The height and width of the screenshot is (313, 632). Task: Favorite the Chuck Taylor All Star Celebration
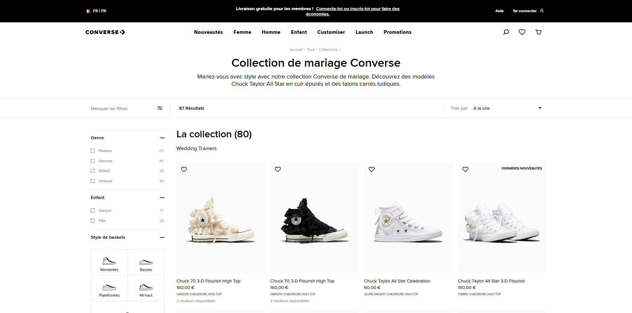pyautogui.click(x=372, y=169)
